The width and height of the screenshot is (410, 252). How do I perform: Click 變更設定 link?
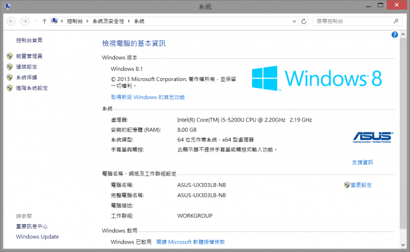[361, 185]
